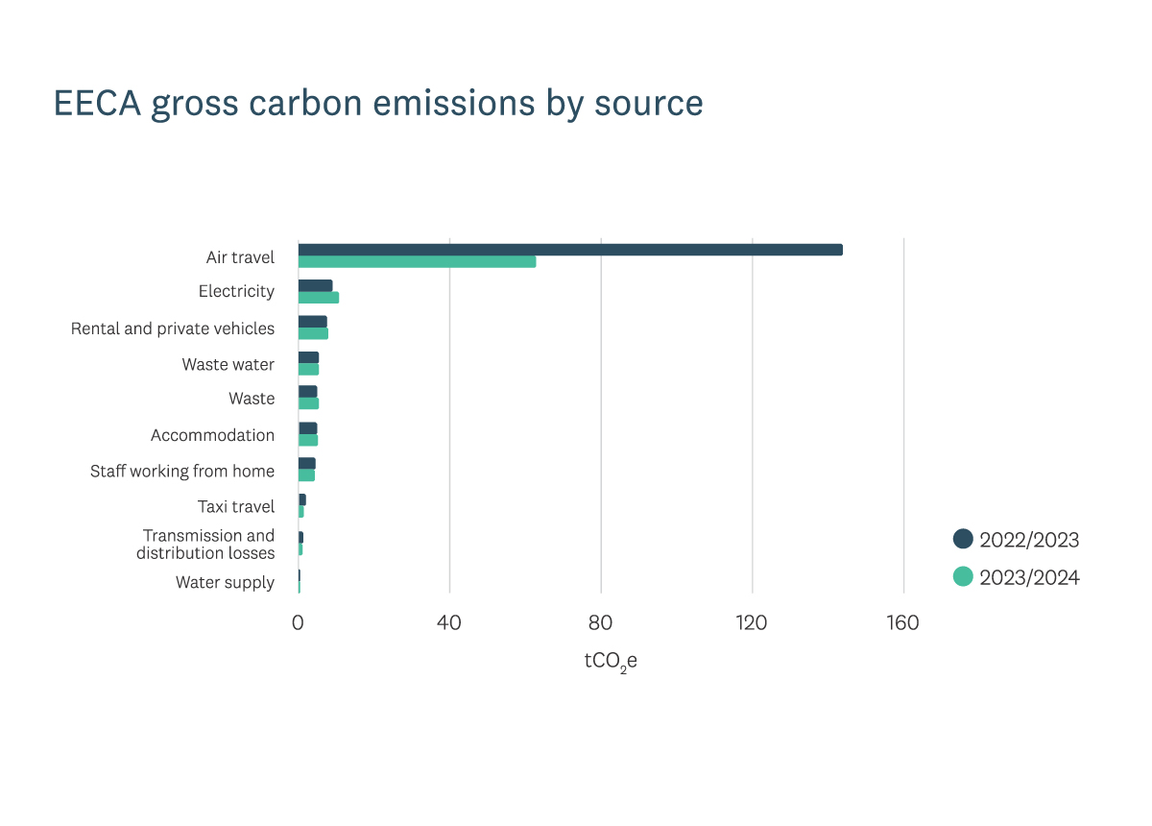
Task: Click the Electricity 2023/2024 green bar
Action: pyautogui.click(x=319, y=298)
